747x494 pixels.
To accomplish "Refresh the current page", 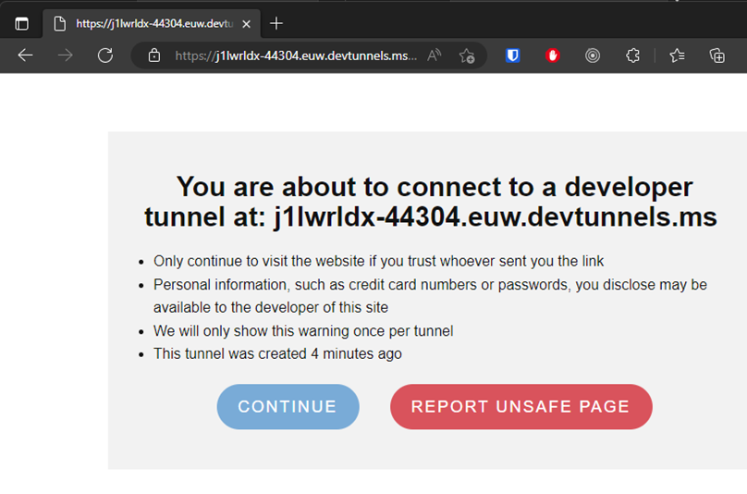I will 105,56.
